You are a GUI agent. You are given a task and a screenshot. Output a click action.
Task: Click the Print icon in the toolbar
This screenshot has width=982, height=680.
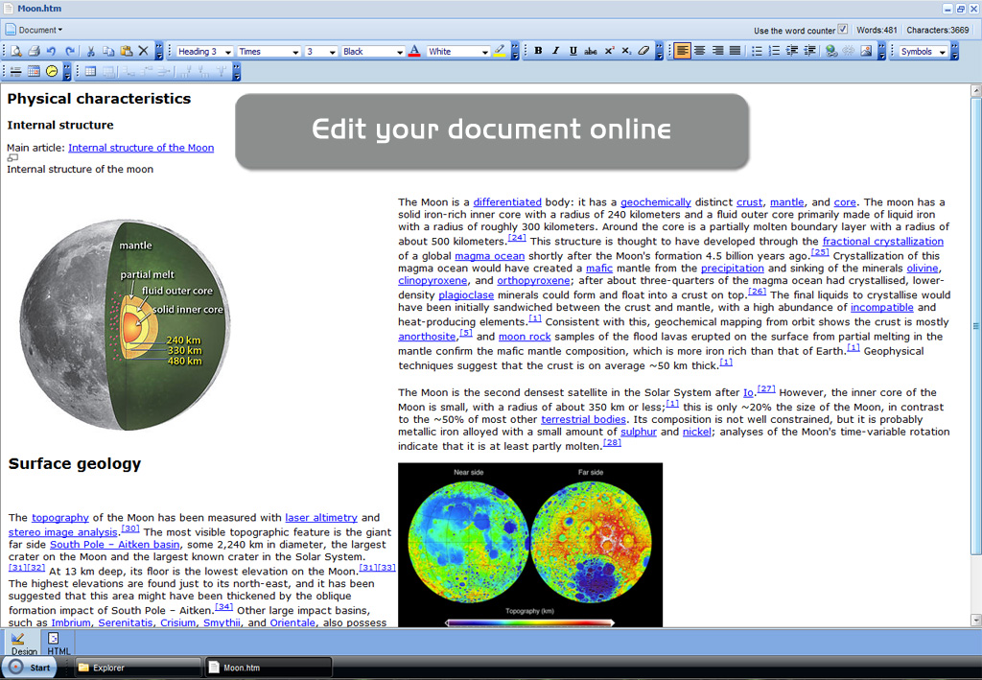[34, 51]
